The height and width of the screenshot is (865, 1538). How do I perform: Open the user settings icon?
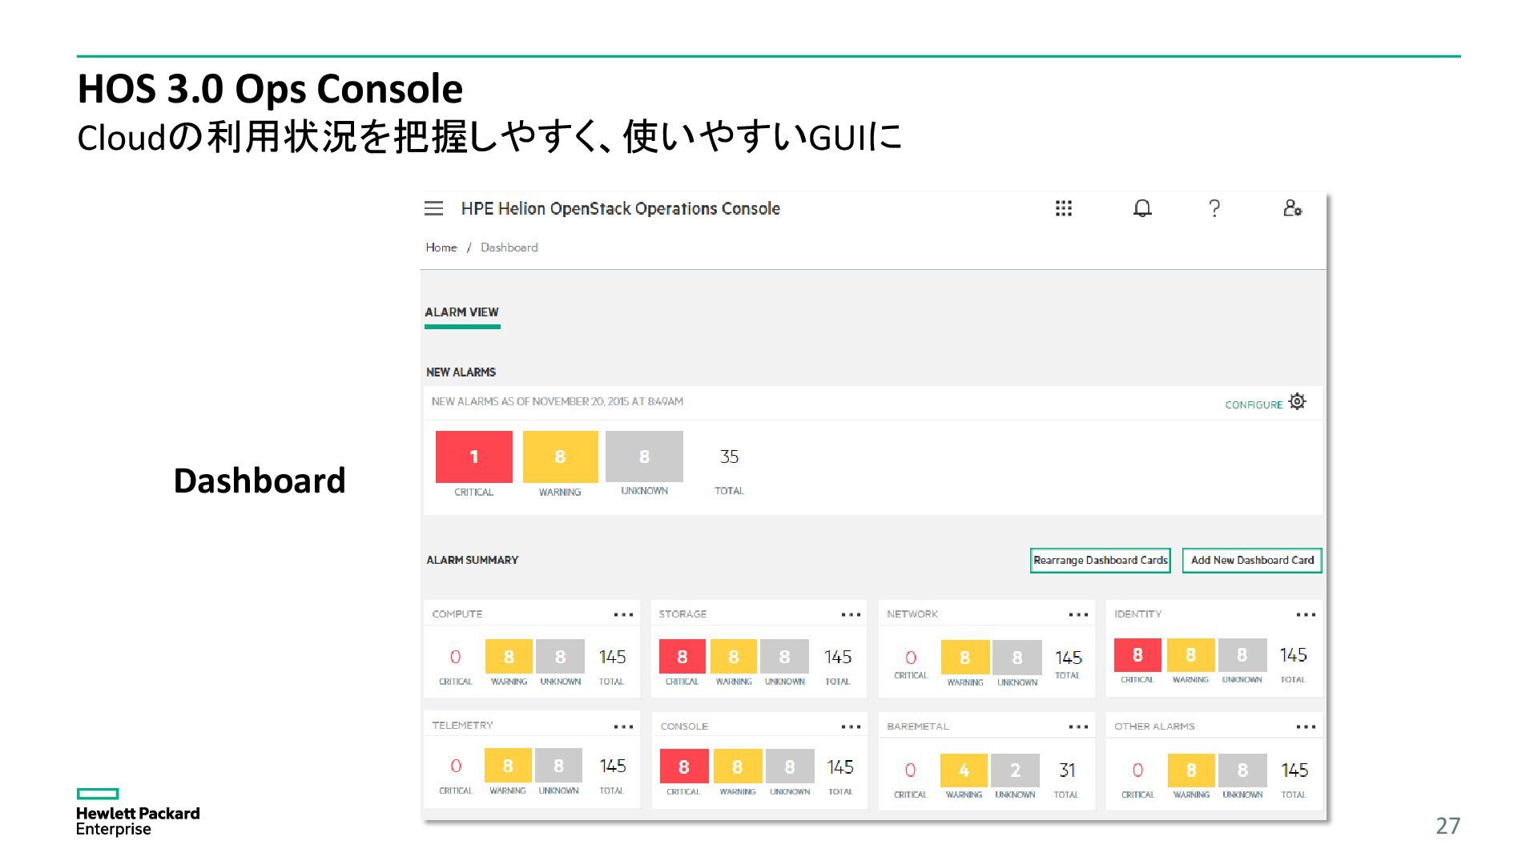pos(1292,208)
